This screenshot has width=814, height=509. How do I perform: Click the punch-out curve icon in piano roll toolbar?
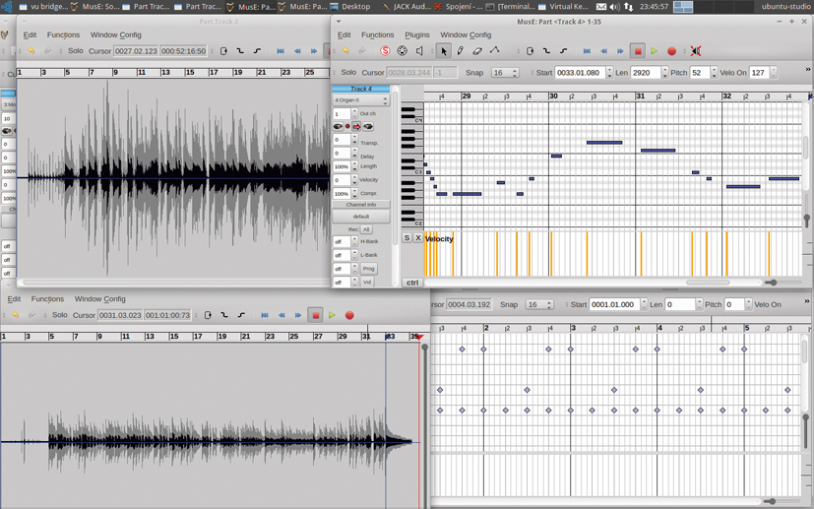563,51
